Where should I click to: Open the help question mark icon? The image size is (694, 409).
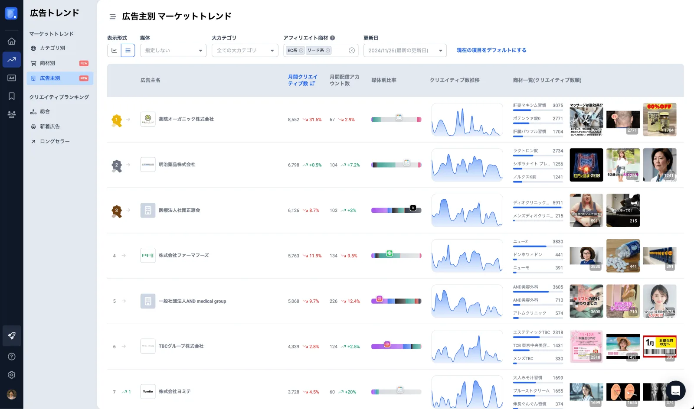click(x=12, y=357)
